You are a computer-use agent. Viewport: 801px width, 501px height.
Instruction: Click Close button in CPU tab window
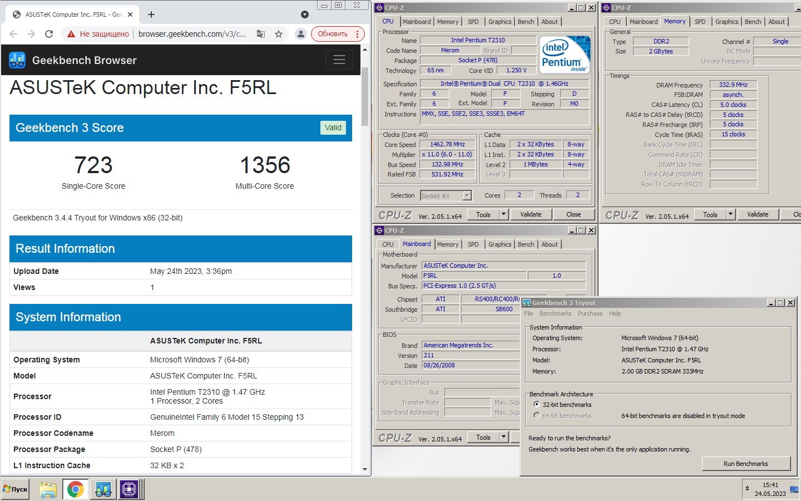[573, 214]
